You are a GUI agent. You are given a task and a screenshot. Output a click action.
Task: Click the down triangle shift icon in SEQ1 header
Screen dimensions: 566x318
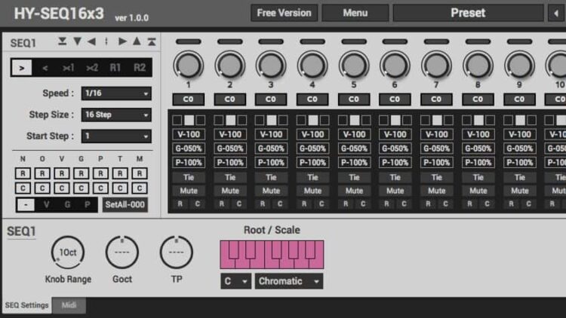77,41
